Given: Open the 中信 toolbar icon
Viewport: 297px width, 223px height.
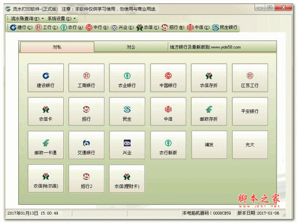Looking at the screenshot, I should point(198,27).
